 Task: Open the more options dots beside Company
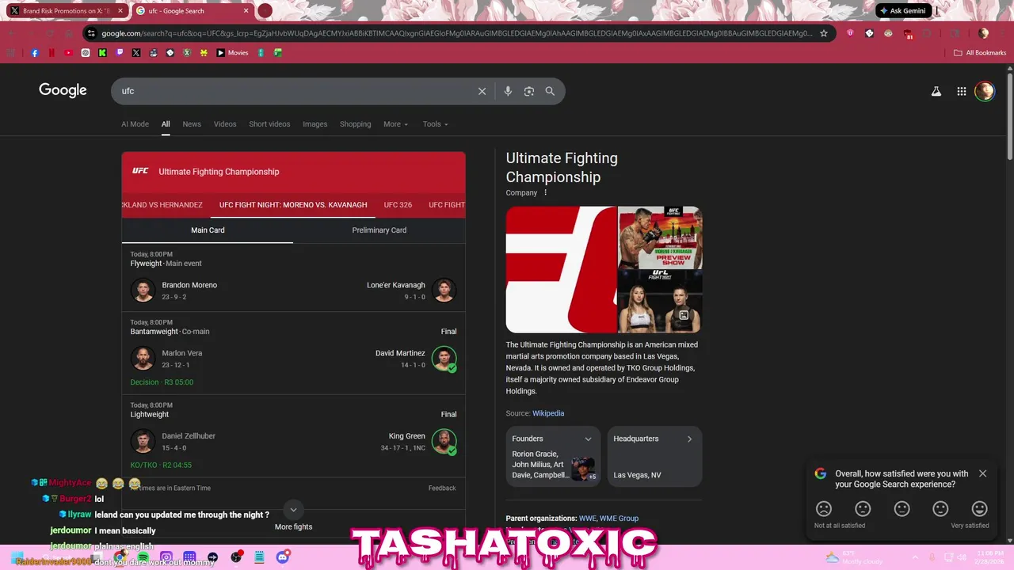[x=545, y=192]
